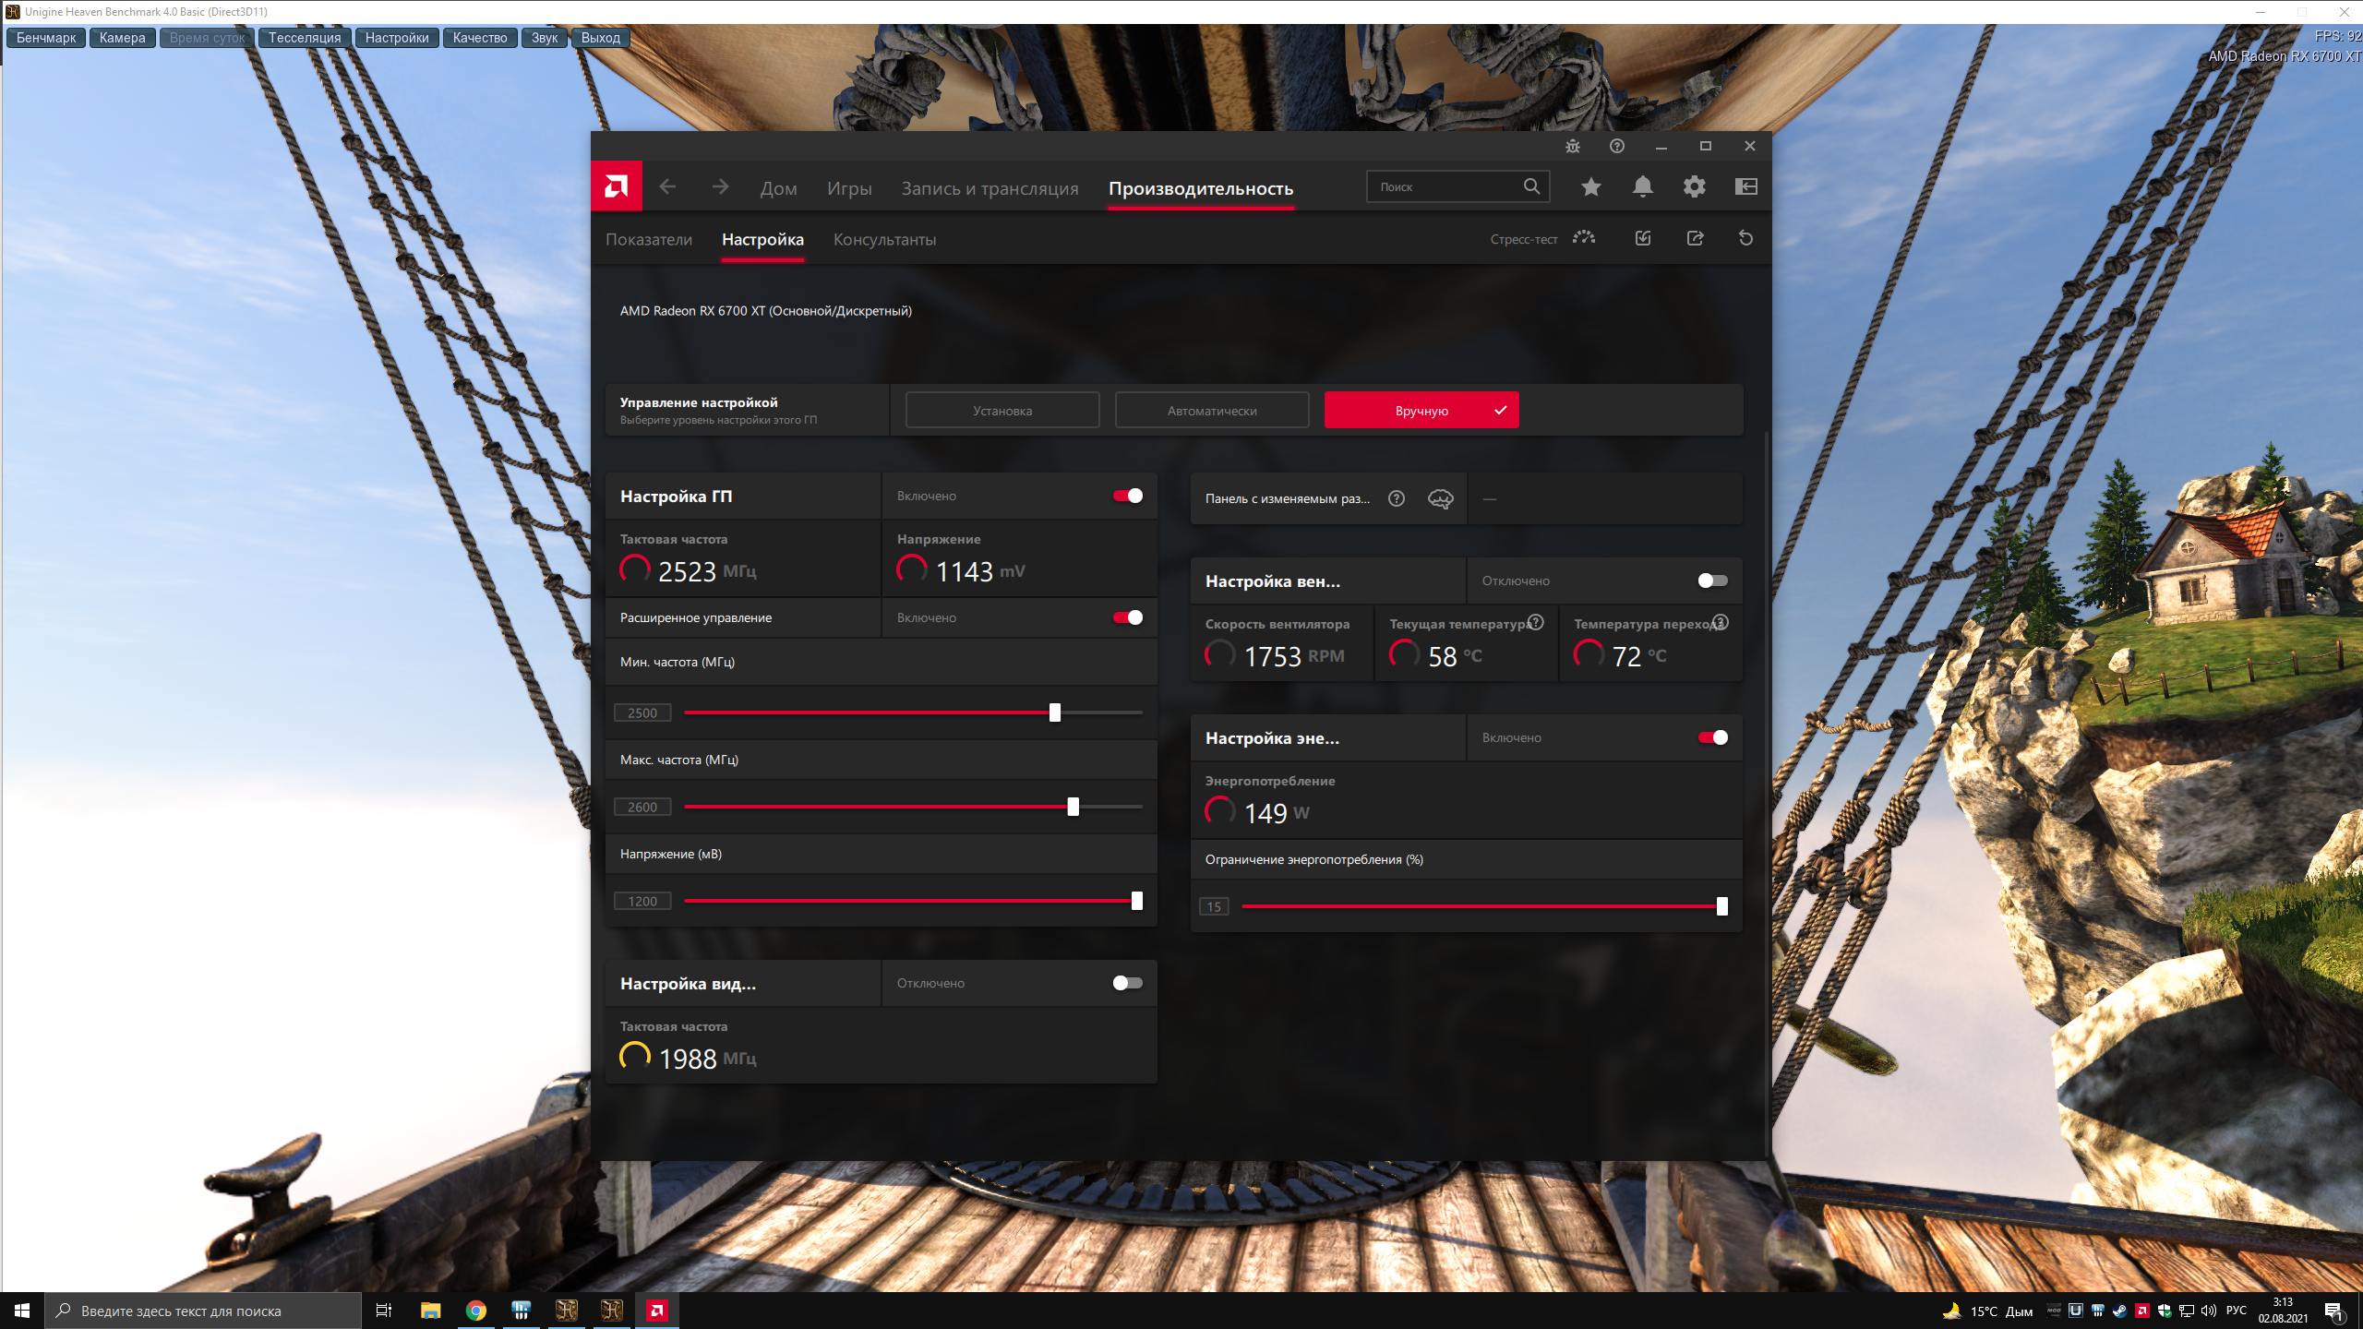Click the Поиск search field

pyautogui.click(x=1445, y=187)
